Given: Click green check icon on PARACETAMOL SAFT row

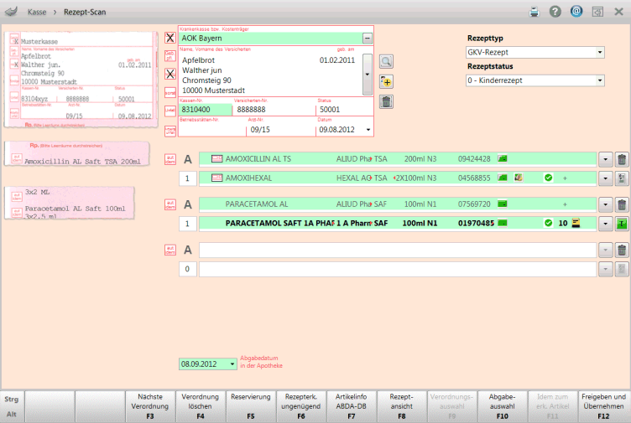Looking at the screenshot, I should 549,223.
